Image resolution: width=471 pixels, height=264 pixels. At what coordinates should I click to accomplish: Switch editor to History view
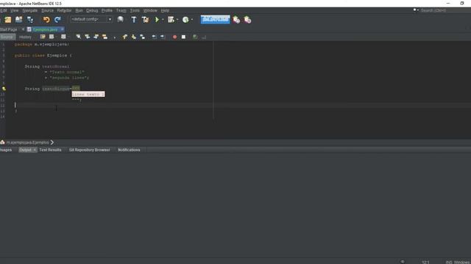coord(25,37)
